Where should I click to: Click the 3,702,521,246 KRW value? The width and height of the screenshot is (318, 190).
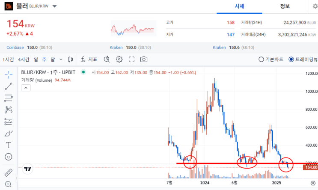[297, 35]
